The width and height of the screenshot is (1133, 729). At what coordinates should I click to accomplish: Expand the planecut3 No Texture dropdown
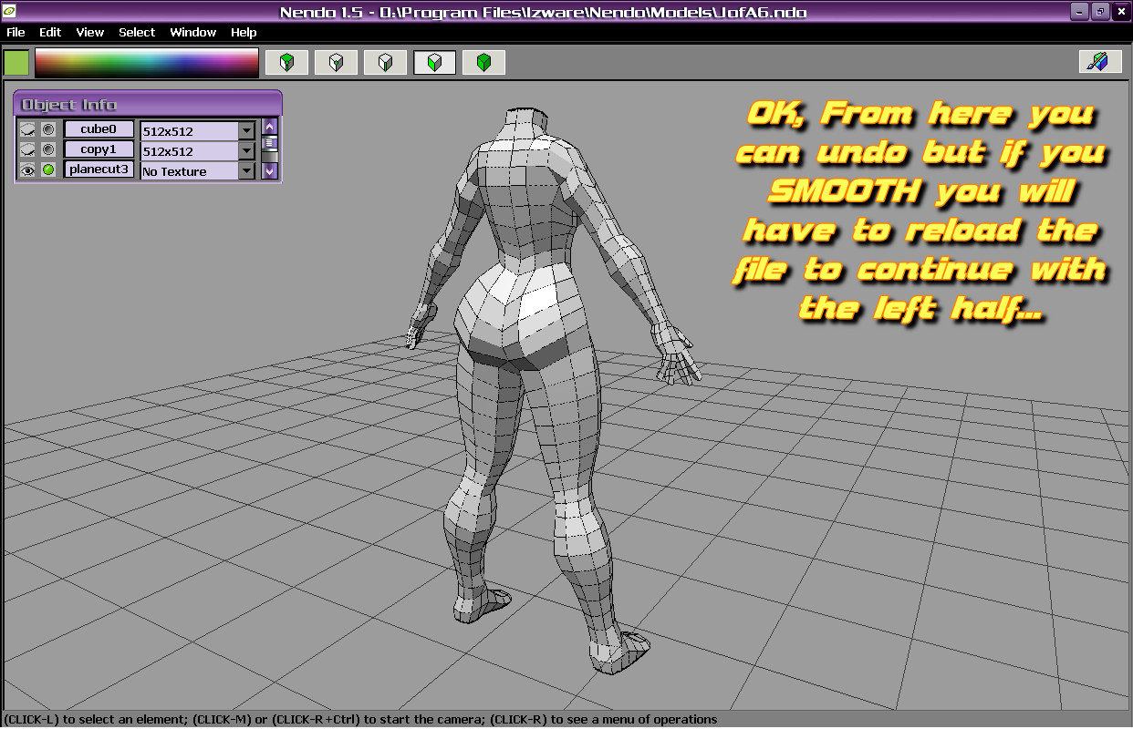246,170
